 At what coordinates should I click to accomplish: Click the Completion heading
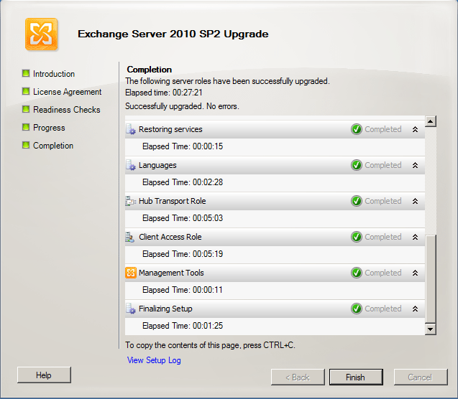[x=150, y=70]
